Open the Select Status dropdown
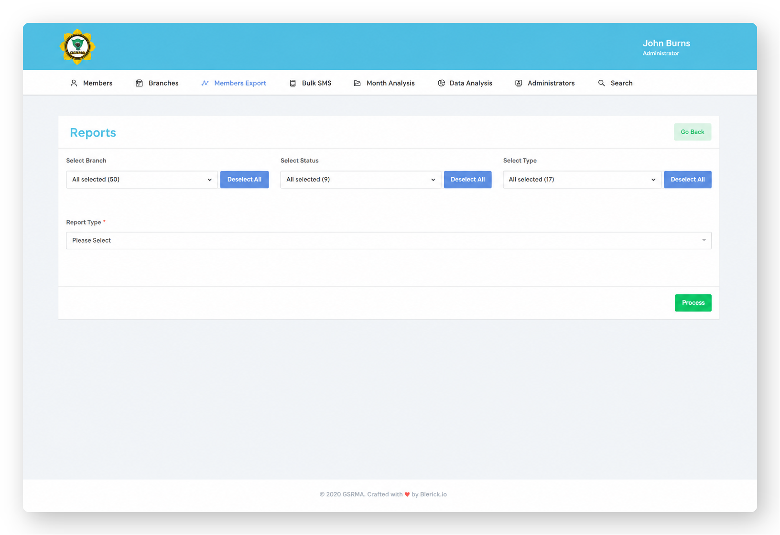The width and height of the screenshot is (780, 535). [x=361, y=180]
